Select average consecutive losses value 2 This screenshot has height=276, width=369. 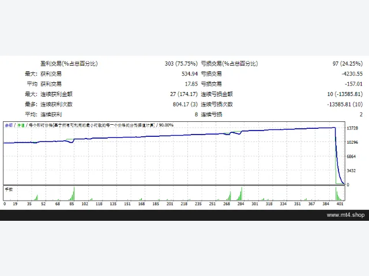[361, 114]
